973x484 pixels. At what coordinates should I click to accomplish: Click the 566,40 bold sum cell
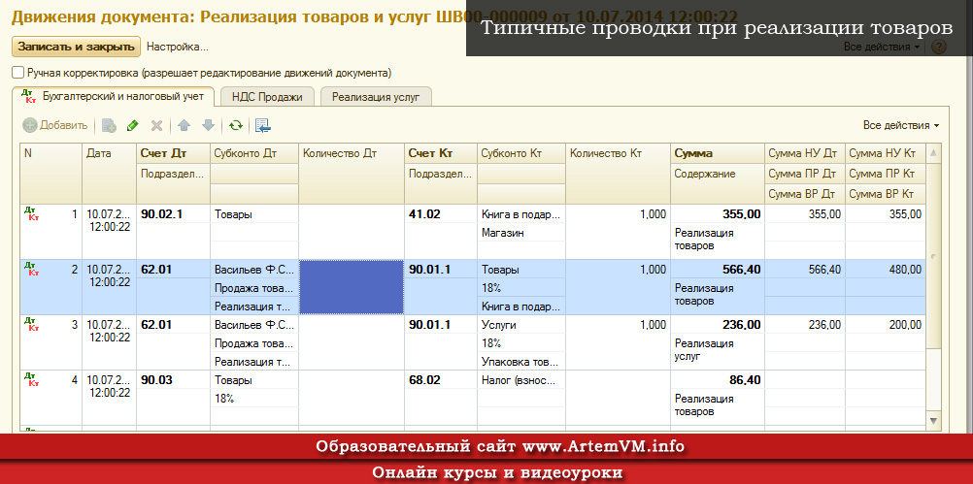[x=718, y=270]
